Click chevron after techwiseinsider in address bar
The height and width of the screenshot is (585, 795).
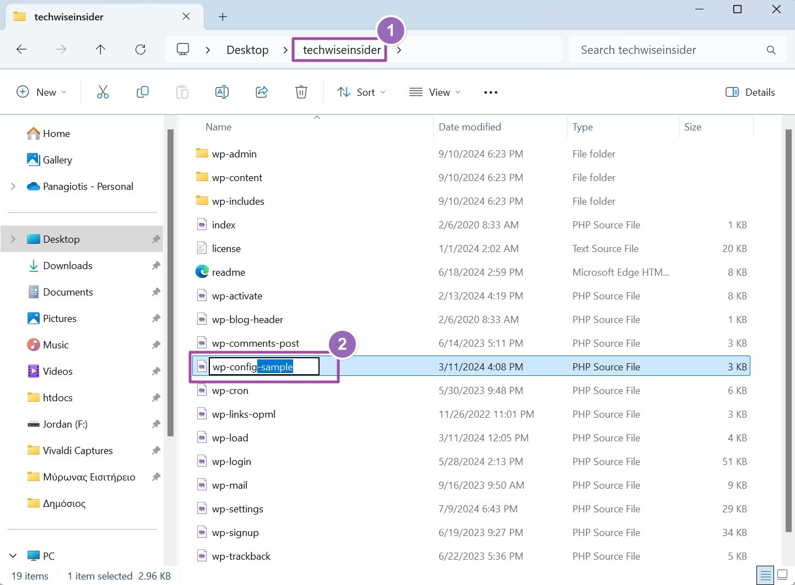pos(399,50)
